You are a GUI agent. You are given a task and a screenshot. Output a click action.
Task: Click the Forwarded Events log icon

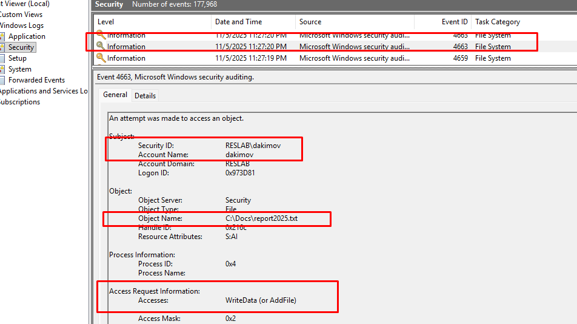pyautogui.click(x=2, y=80)
